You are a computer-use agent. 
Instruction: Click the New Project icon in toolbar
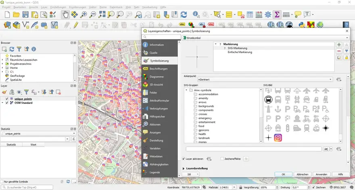[x=7, y=14]
